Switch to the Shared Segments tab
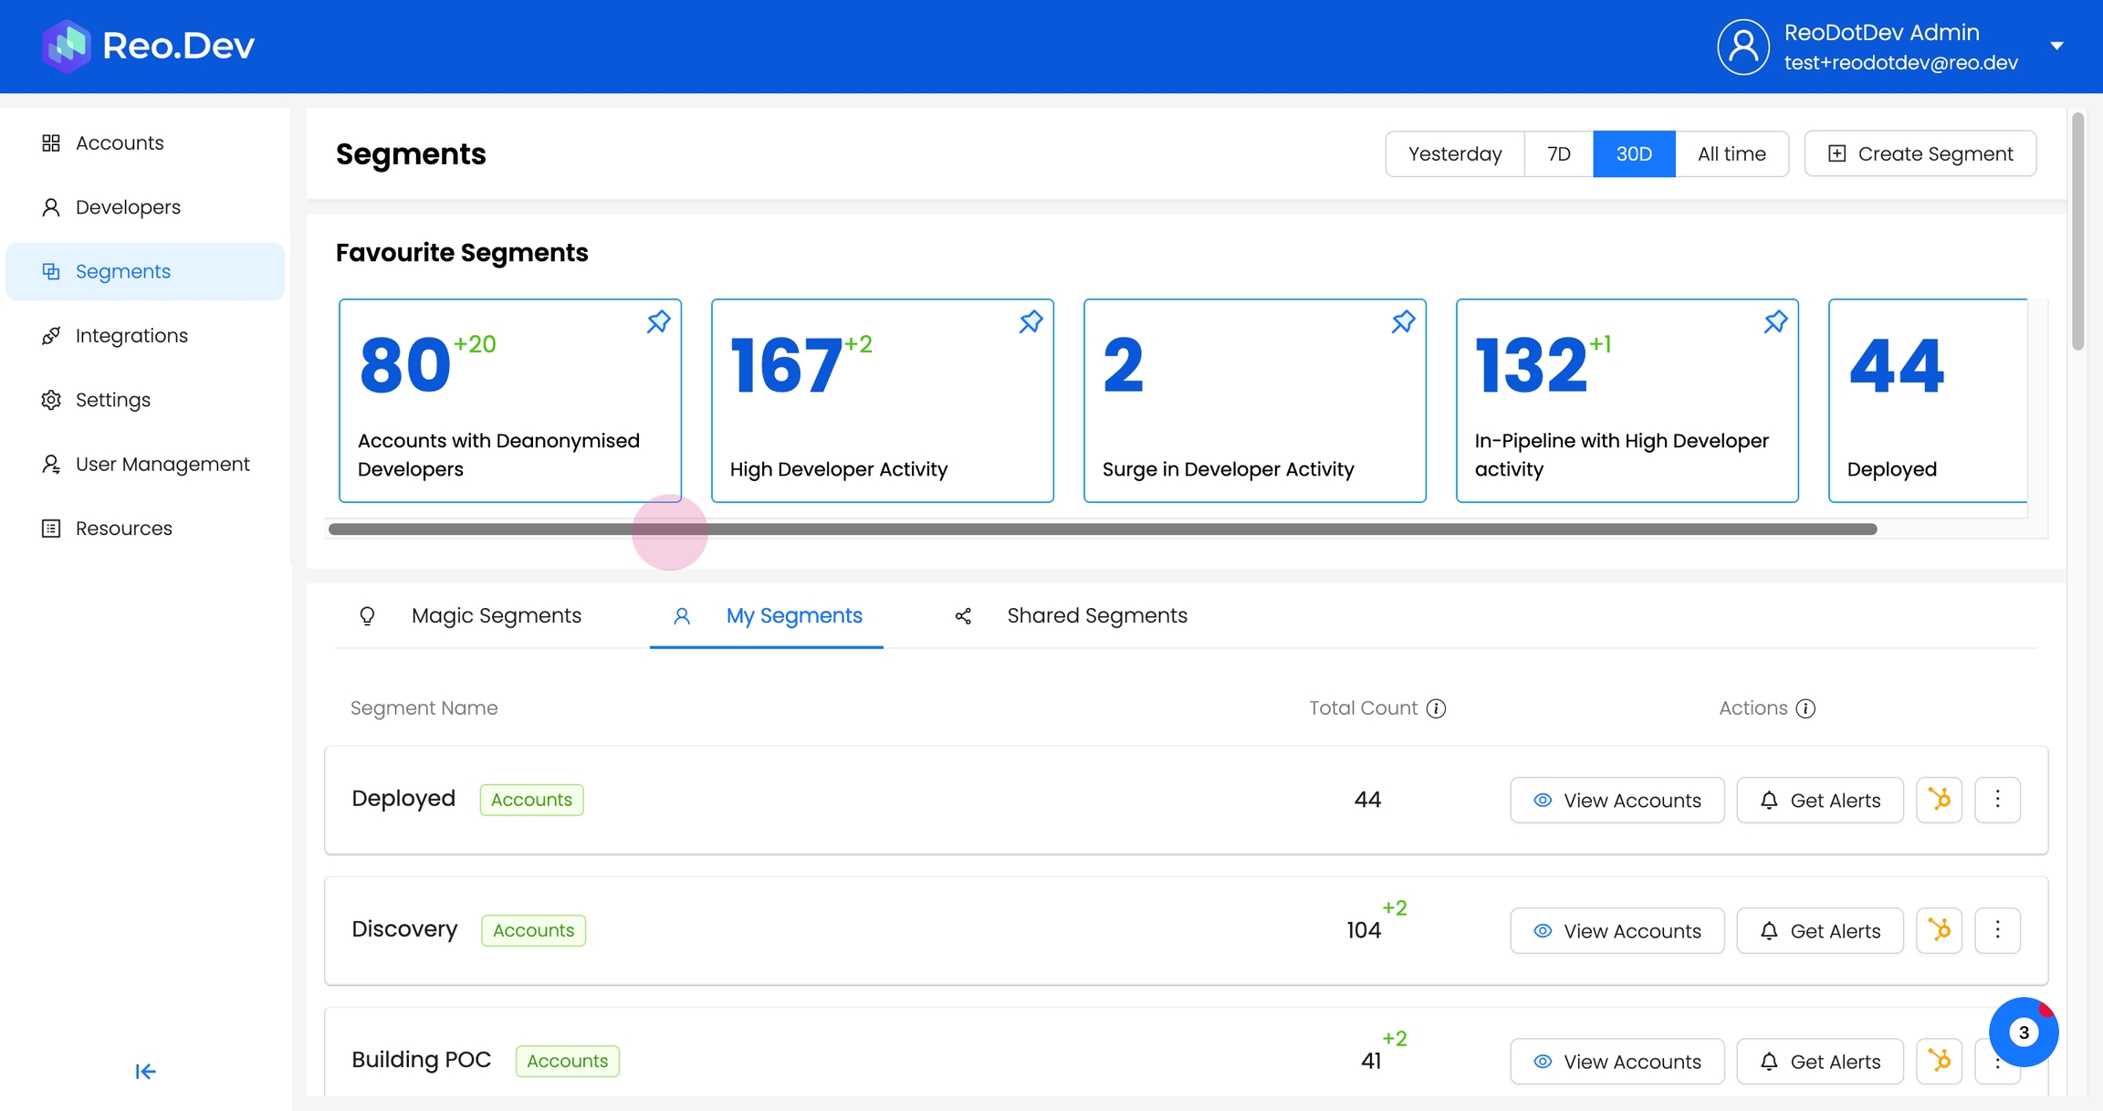Viewport: 2103px width, 1111px height. click(x=1096, y=616)
